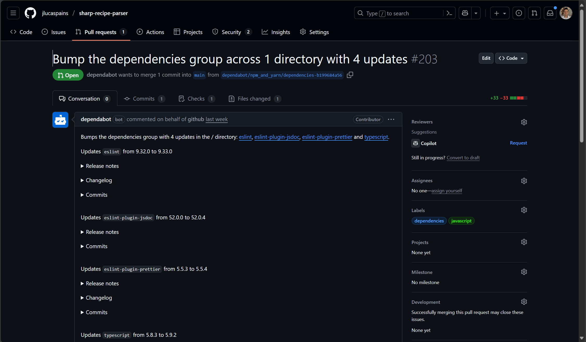Go to GitHub home via Octocat logo
The width and height of the screenshot is (586, 342).
coord(30,13)
